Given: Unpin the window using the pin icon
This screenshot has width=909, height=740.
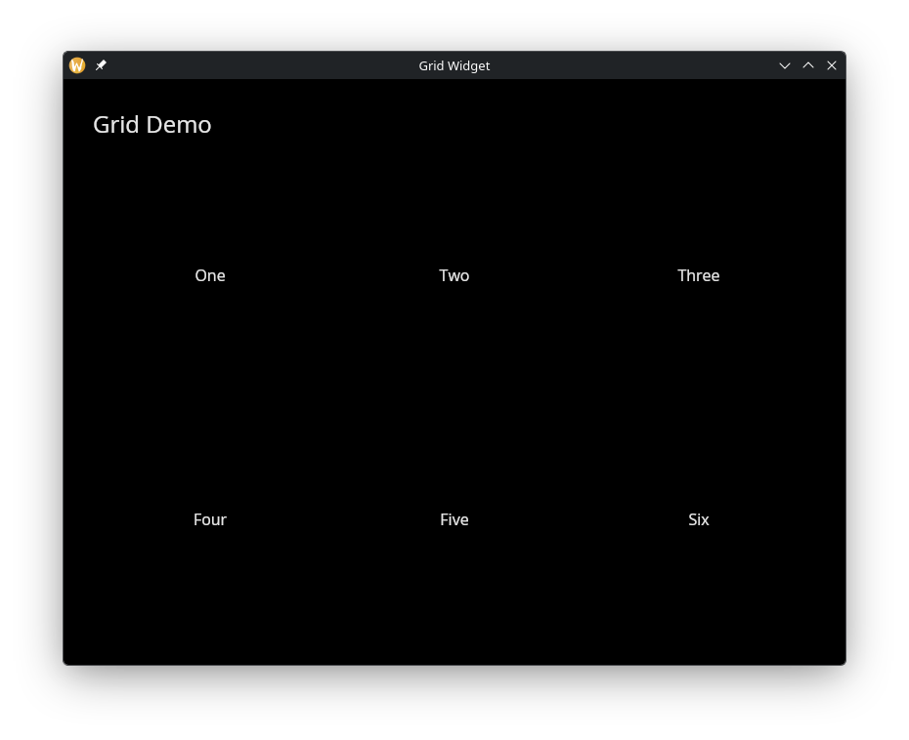Looking at the screenshot, I should pos(101,65).
